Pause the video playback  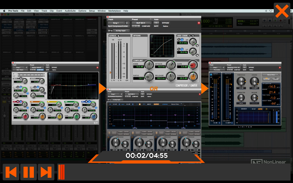click(29, 172)
